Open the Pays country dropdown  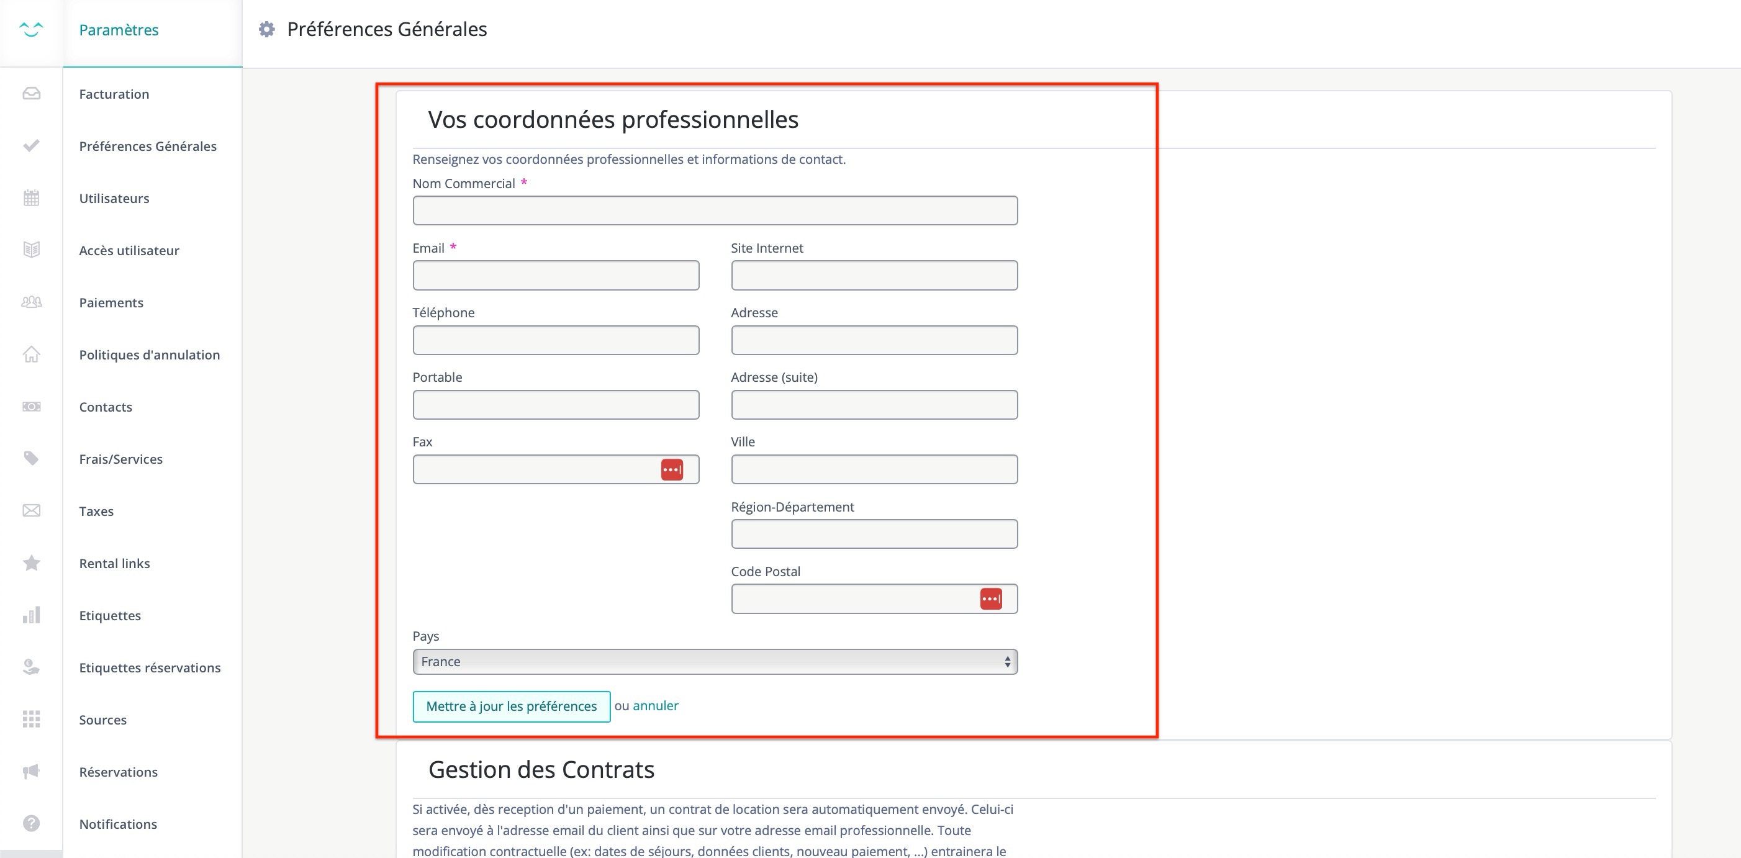[x=715, y=661]
